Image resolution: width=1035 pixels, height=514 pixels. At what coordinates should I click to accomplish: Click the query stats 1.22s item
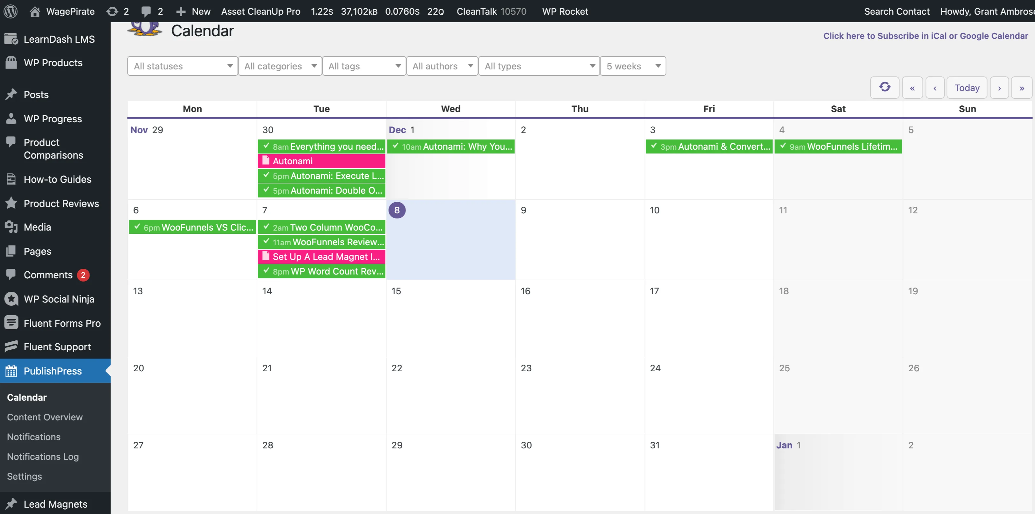click(322, 11)
